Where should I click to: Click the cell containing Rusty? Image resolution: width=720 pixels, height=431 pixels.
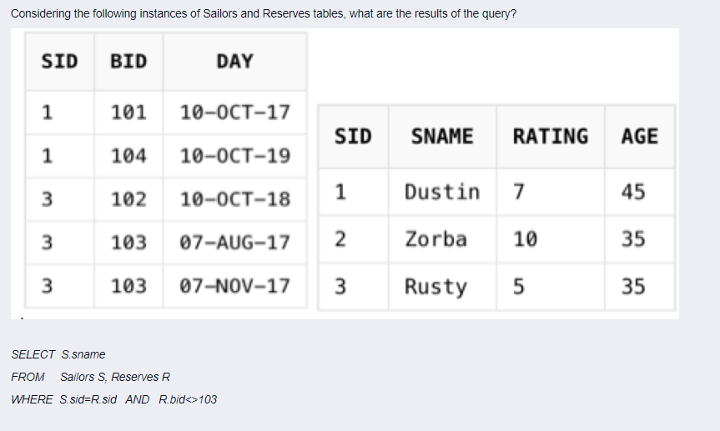coord(442,287)
